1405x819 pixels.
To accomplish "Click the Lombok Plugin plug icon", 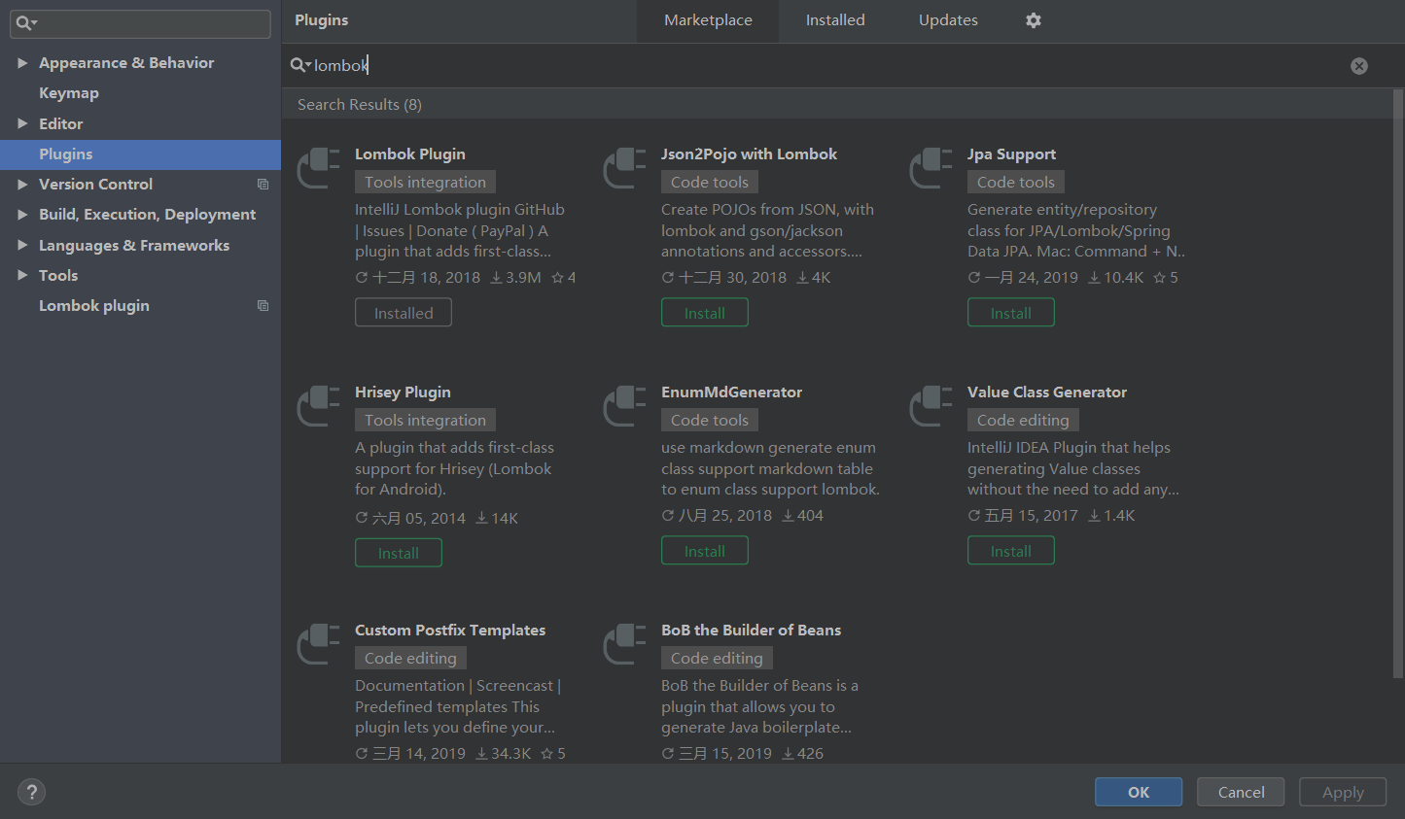I will (318, 167).
